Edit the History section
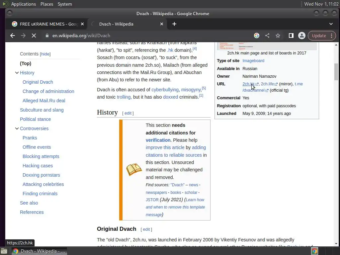The image size is (340, 255). coord(128,113)
